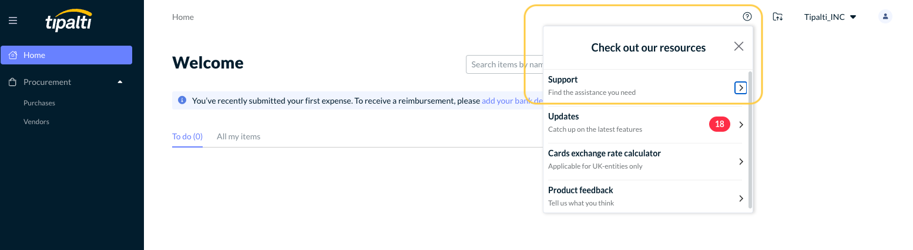
Task: Click the blue info icon in banner
Action: tap(182, 101)
